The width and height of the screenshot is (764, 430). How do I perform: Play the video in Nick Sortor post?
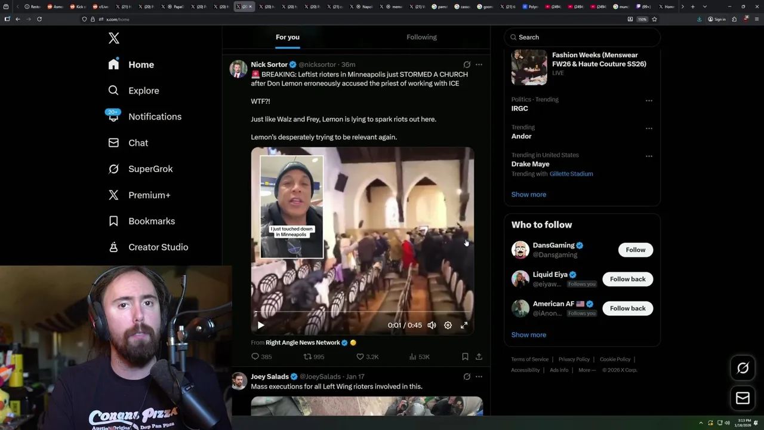point(261,325)
